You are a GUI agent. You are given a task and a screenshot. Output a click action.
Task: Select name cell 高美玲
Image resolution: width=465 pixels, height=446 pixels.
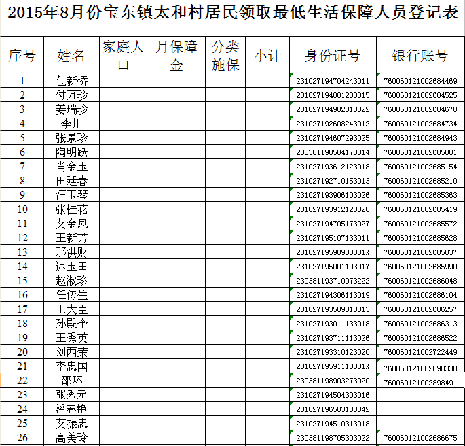(x=71, y=437)
